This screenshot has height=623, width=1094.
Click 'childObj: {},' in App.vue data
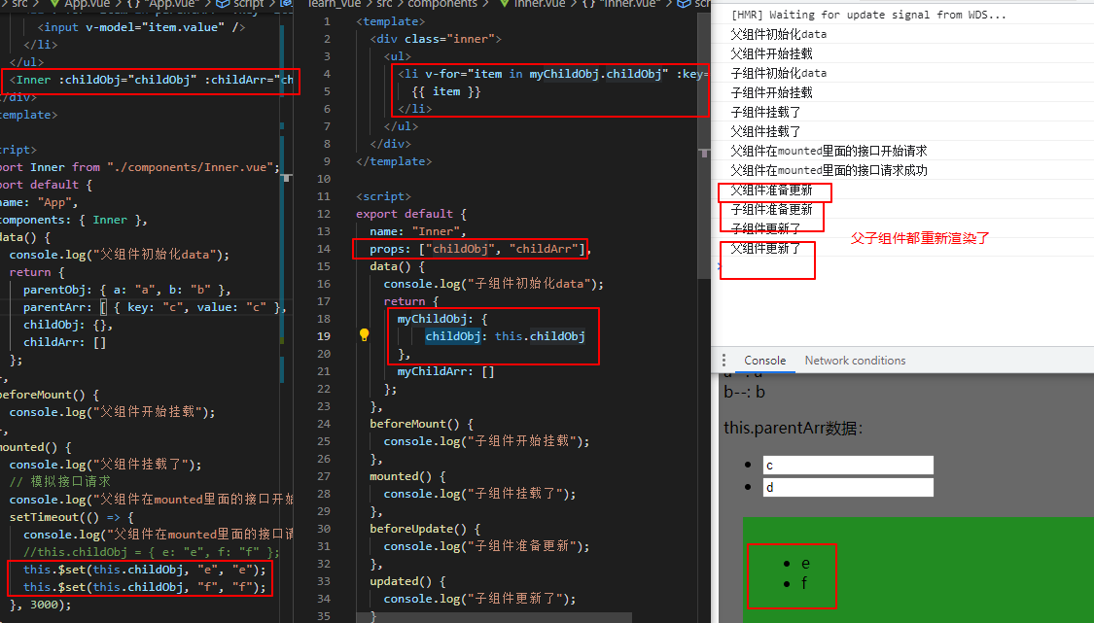tap(68, 325)
